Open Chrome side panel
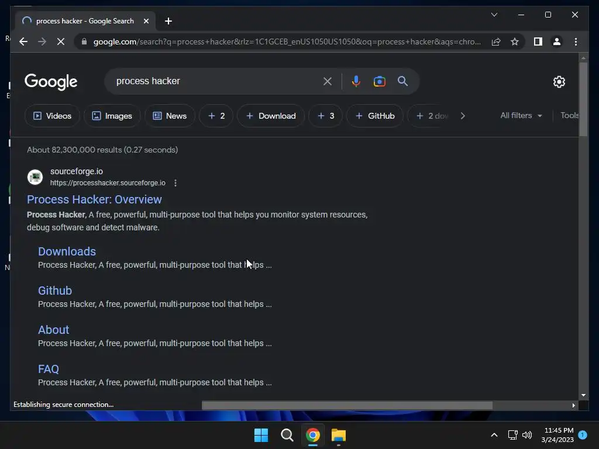 [538, 42]
